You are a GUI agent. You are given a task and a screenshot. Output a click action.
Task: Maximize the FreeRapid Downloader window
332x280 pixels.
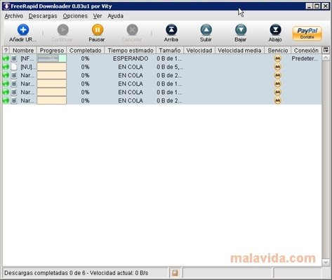317,6
